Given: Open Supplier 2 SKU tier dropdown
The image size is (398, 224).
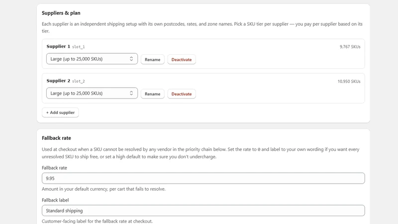Looking at the screenshot, I should (92, 93).
